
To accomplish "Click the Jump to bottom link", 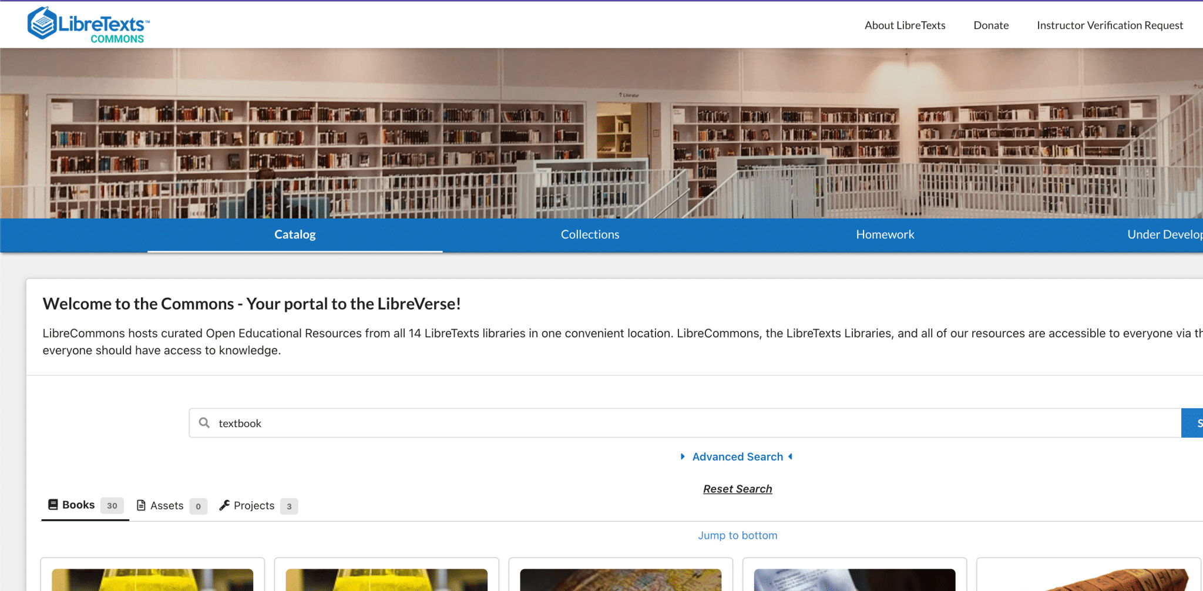I will [x=737, y=535].
